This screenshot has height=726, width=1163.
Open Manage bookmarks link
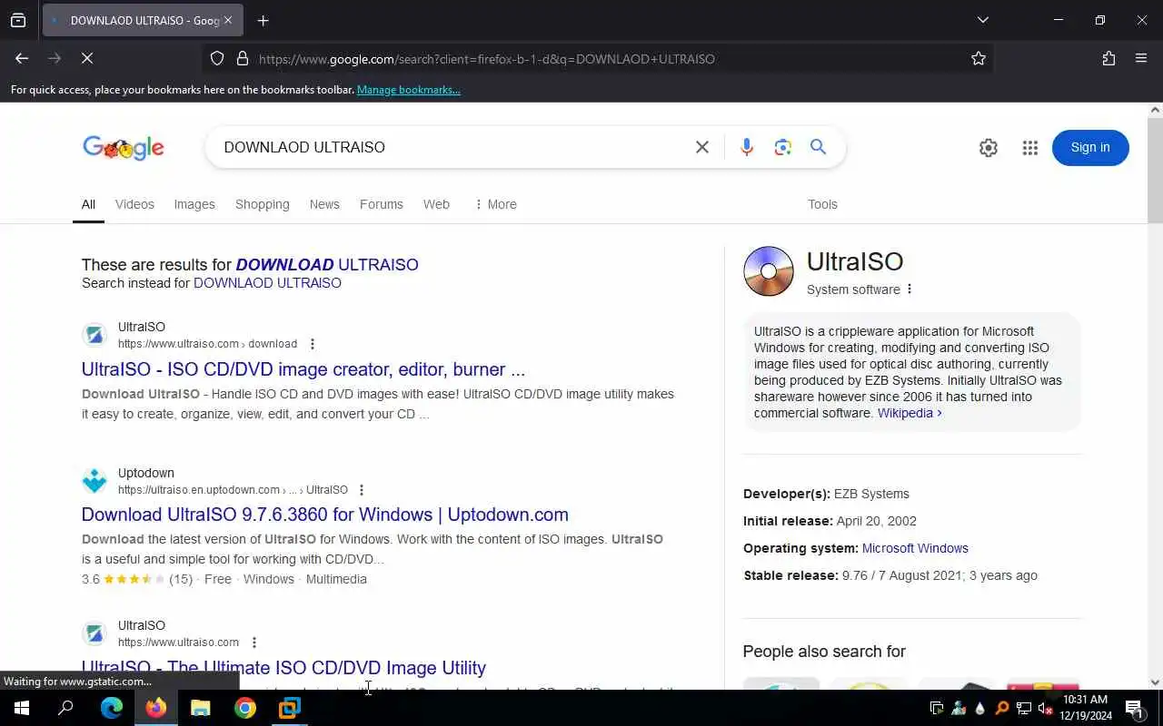click(x=409, y=90)
